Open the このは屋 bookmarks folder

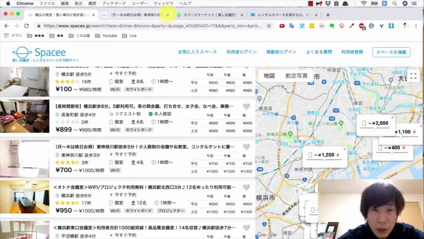[x=79, y=36]
